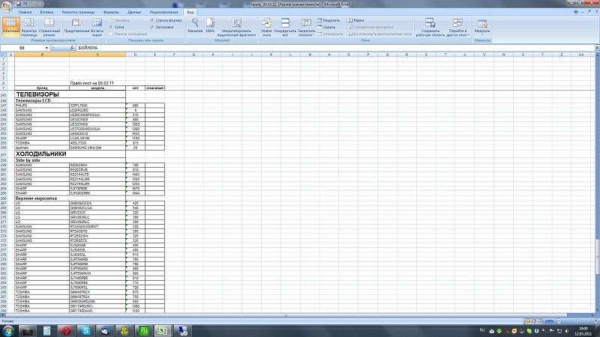Image resolution: width=600 pixels, height=337 pixels.
Task: Select column header D
Action: 136,55
